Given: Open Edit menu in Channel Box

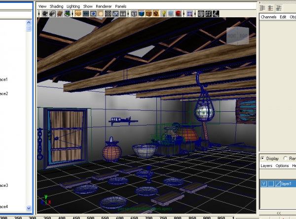Looking at the screenshot, I should (x=283, y=17).
